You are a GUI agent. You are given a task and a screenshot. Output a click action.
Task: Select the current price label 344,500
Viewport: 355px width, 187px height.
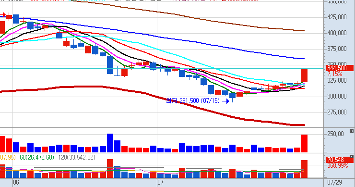(x=339, y=68)
